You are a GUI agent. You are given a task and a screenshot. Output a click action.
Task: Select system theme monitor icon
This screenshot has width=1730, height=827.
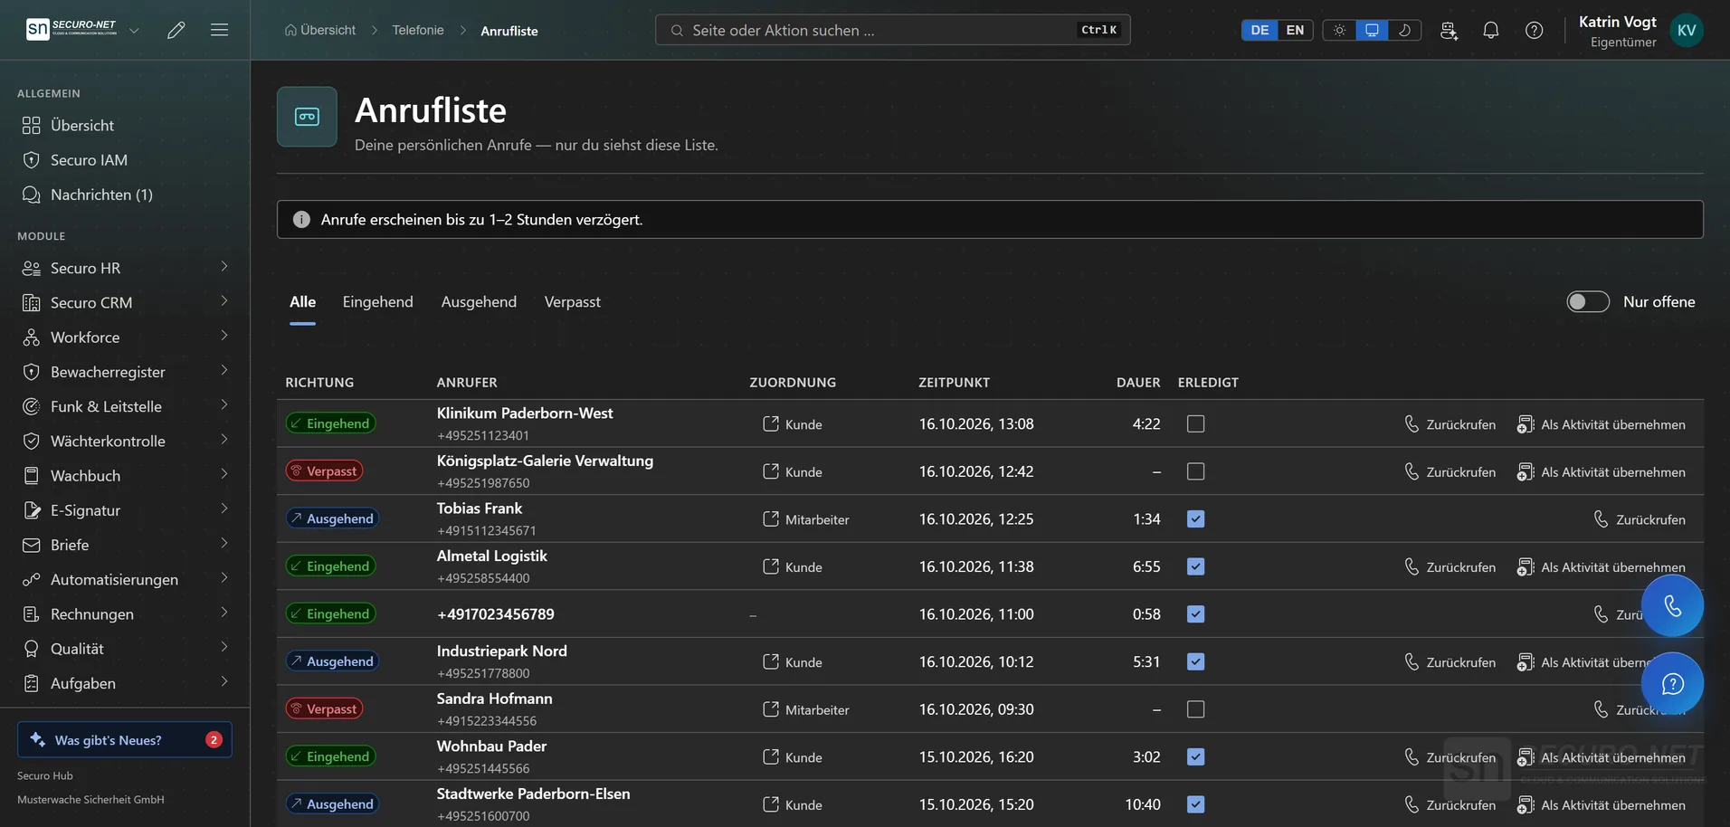point(1372,30)
